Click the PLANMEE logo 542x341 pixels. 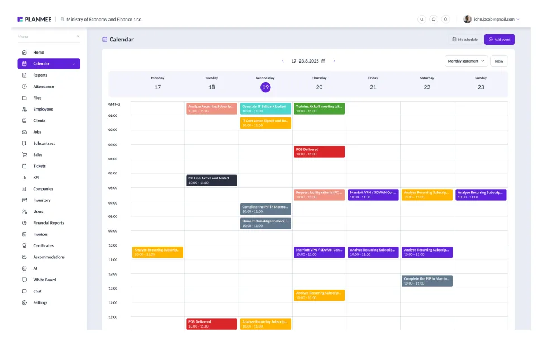(x=34, y=20)
